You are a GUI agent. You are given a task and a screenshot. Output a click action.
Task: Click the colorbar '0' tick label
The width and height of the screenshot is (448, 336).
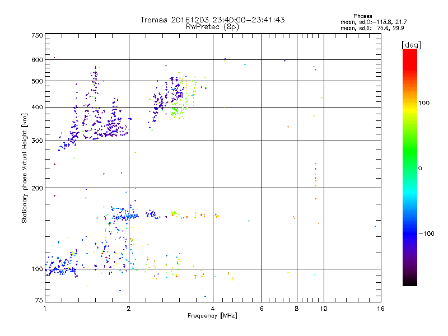420,169
